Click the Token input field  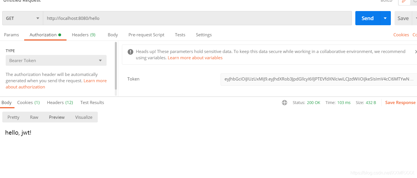click(319, 79)
